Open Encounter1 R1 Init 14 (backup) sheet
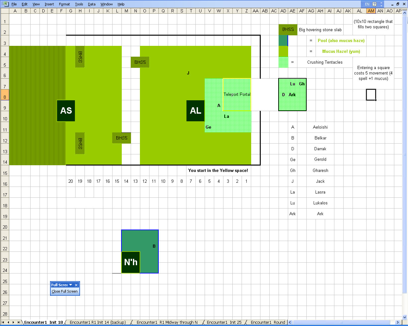Viewport: 408px width, 326px height. coord(98,322)
